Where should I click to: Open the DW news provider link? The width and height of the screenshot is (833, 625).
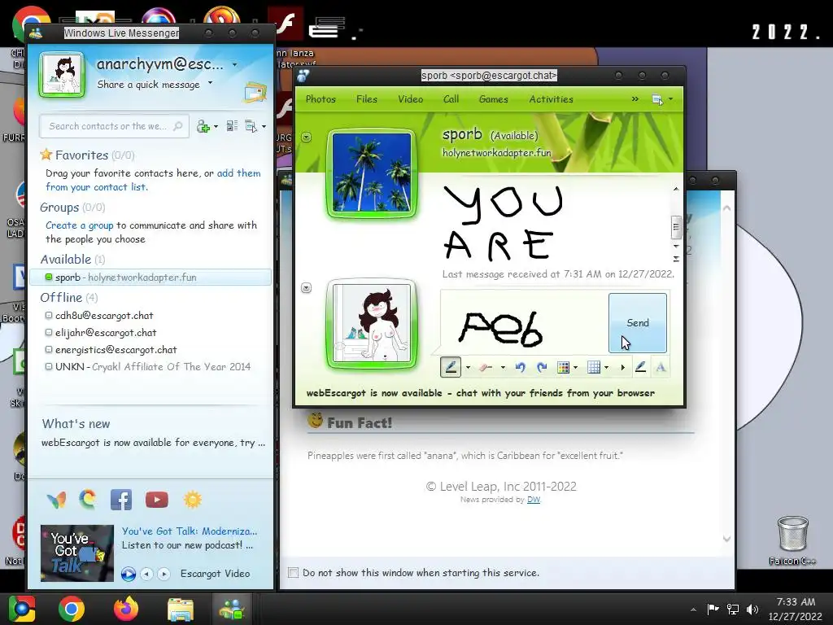(534, 500)
